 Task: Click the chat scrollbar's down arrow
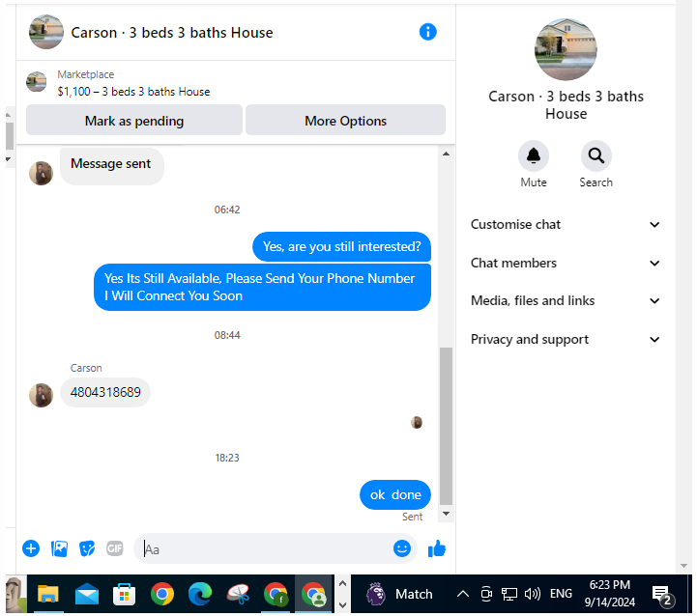[x=447, y=514]
